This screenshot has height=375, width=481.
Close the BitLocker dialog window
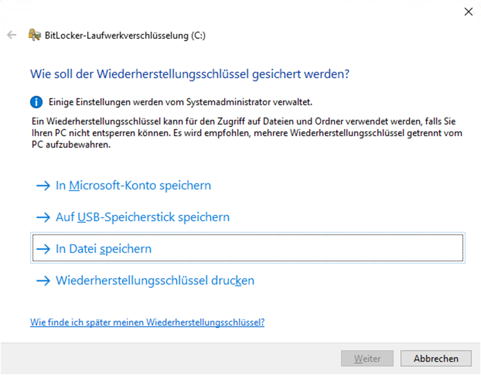click(468, 12)
